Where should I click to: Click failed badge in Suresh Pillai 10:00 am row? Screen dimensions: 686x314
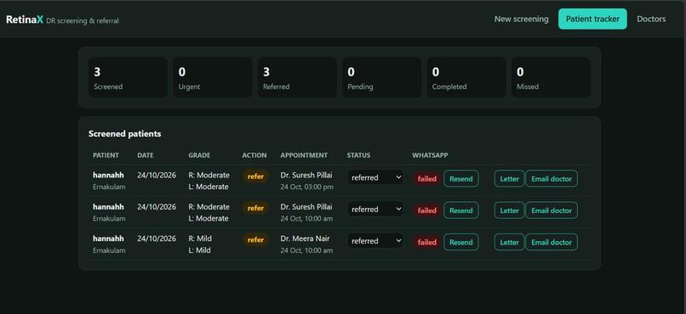427,210
